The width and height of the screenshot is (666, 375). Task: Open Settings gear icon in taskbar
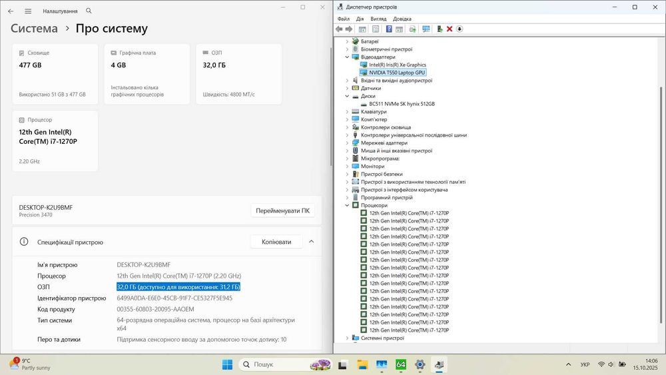420,364
